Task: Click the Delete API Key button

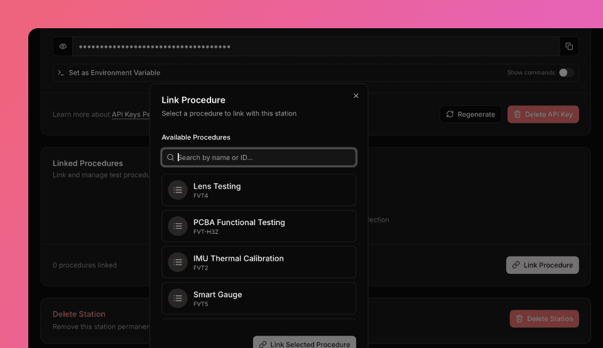Action: pyautogui.click(x=543, y=114)
